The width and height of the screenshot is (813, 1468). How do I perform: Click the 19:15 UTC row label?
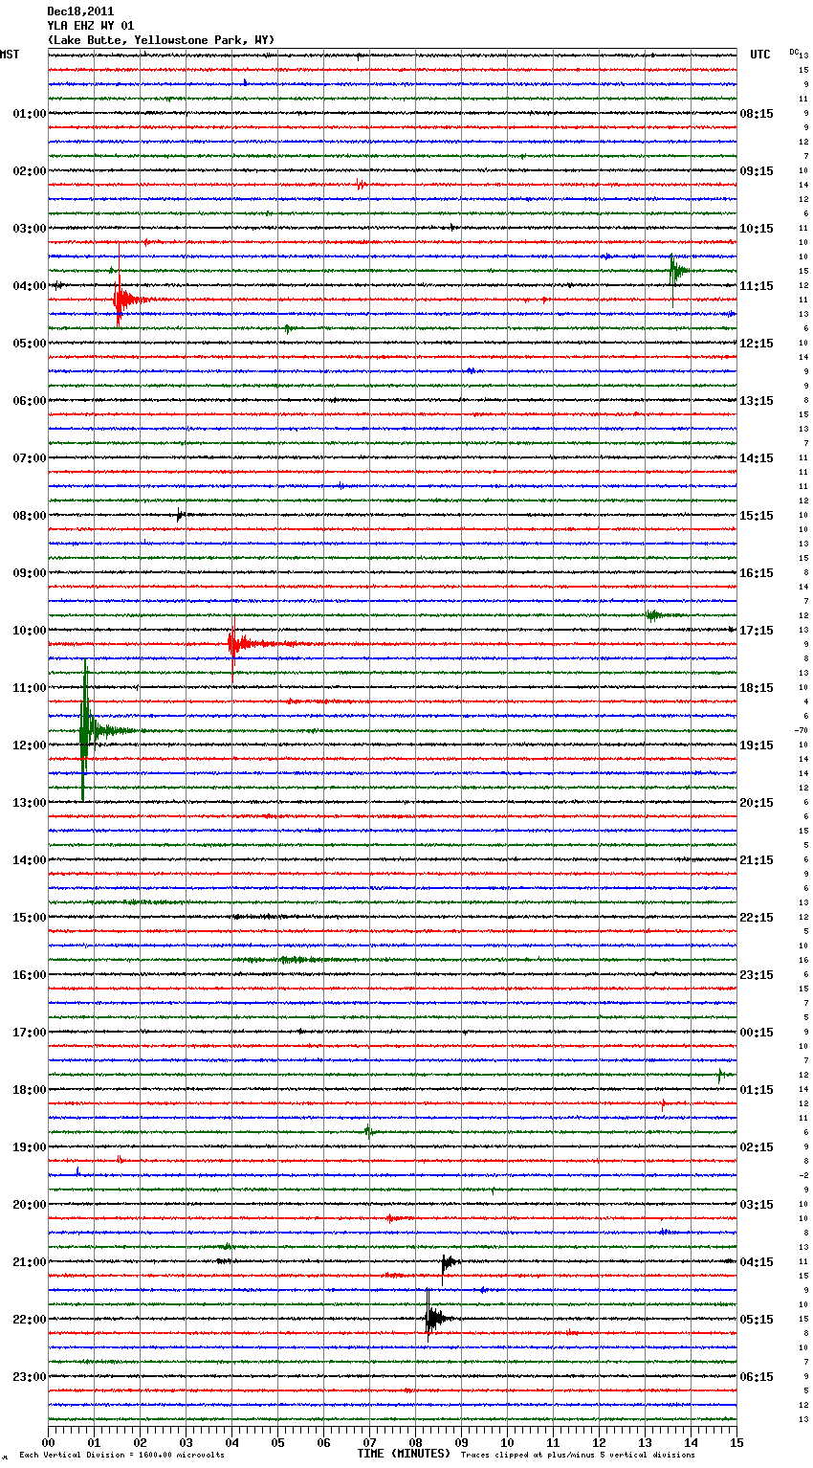pos(757,745)
